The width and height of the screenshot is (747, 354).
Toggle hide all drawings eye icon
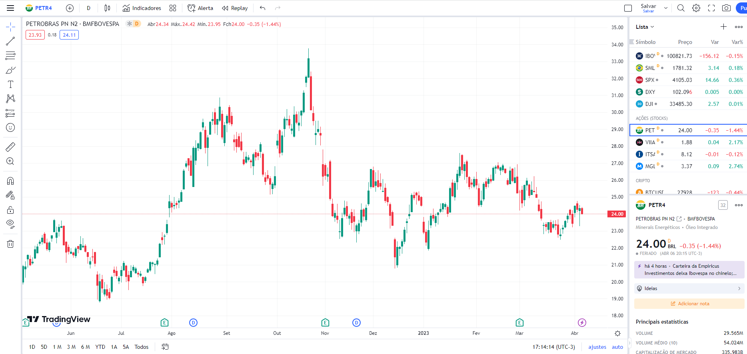click(10, 223)
